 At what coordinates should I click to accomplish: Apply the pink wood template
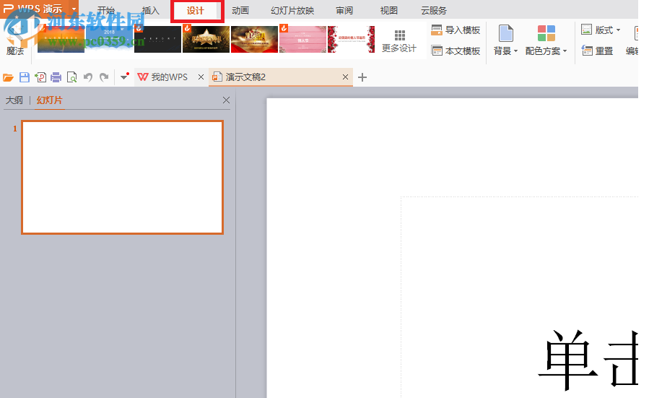click(x=303, y=39)
